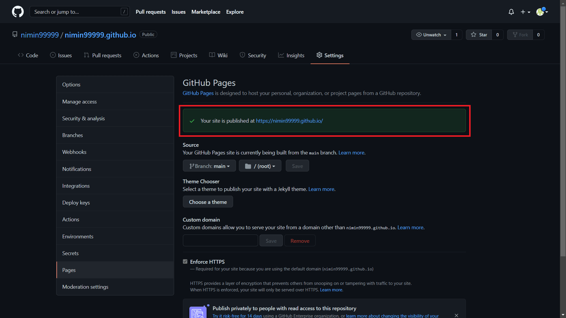
Task: Open Manage access in settings sidebar
Action: pyautogui.click(x=115, y=101)
